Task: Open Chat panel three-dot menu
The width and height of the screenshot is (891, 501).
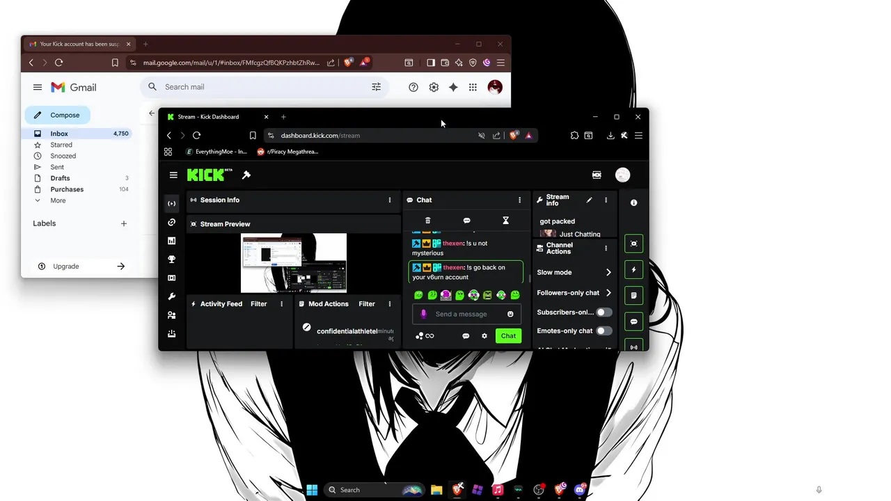Action: tap(519, 200)
